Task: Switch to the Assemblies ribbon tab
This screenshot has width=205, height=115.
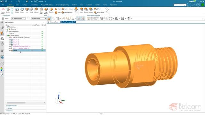Action: pyautogui.click(x=34, y=5)
